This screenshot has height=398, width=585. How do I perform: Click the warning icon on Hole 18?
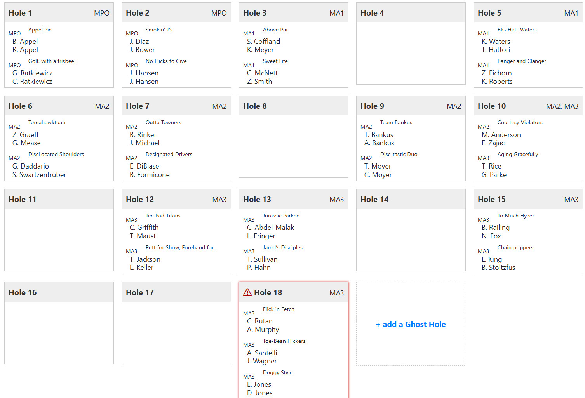coord(247,292)
